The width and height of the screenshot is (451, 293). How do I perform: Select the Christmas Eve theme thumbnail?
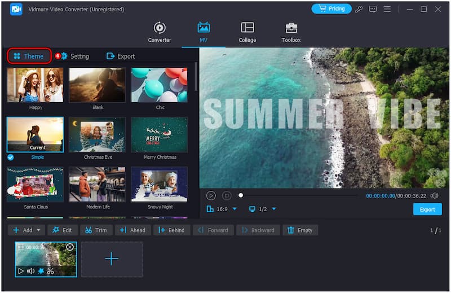[x=97, y=135]
